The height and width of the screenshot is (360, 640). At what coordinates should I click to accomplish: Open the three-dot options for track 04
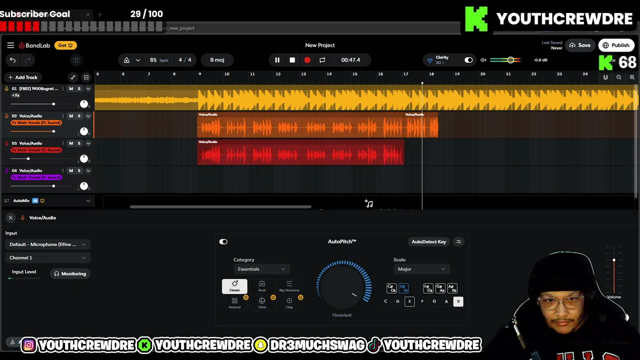click(63, 170)
